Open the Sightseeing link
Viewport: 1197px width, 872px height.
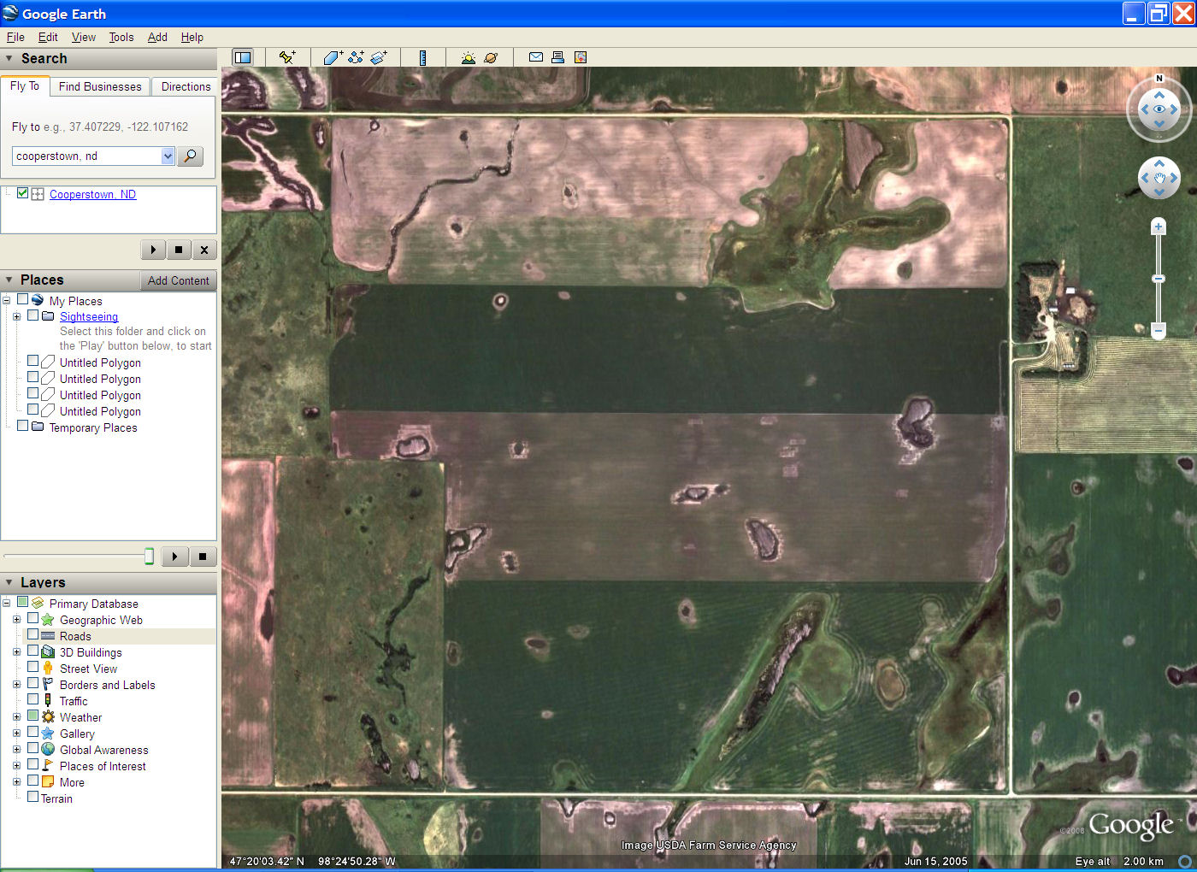[x=89, y=316]
